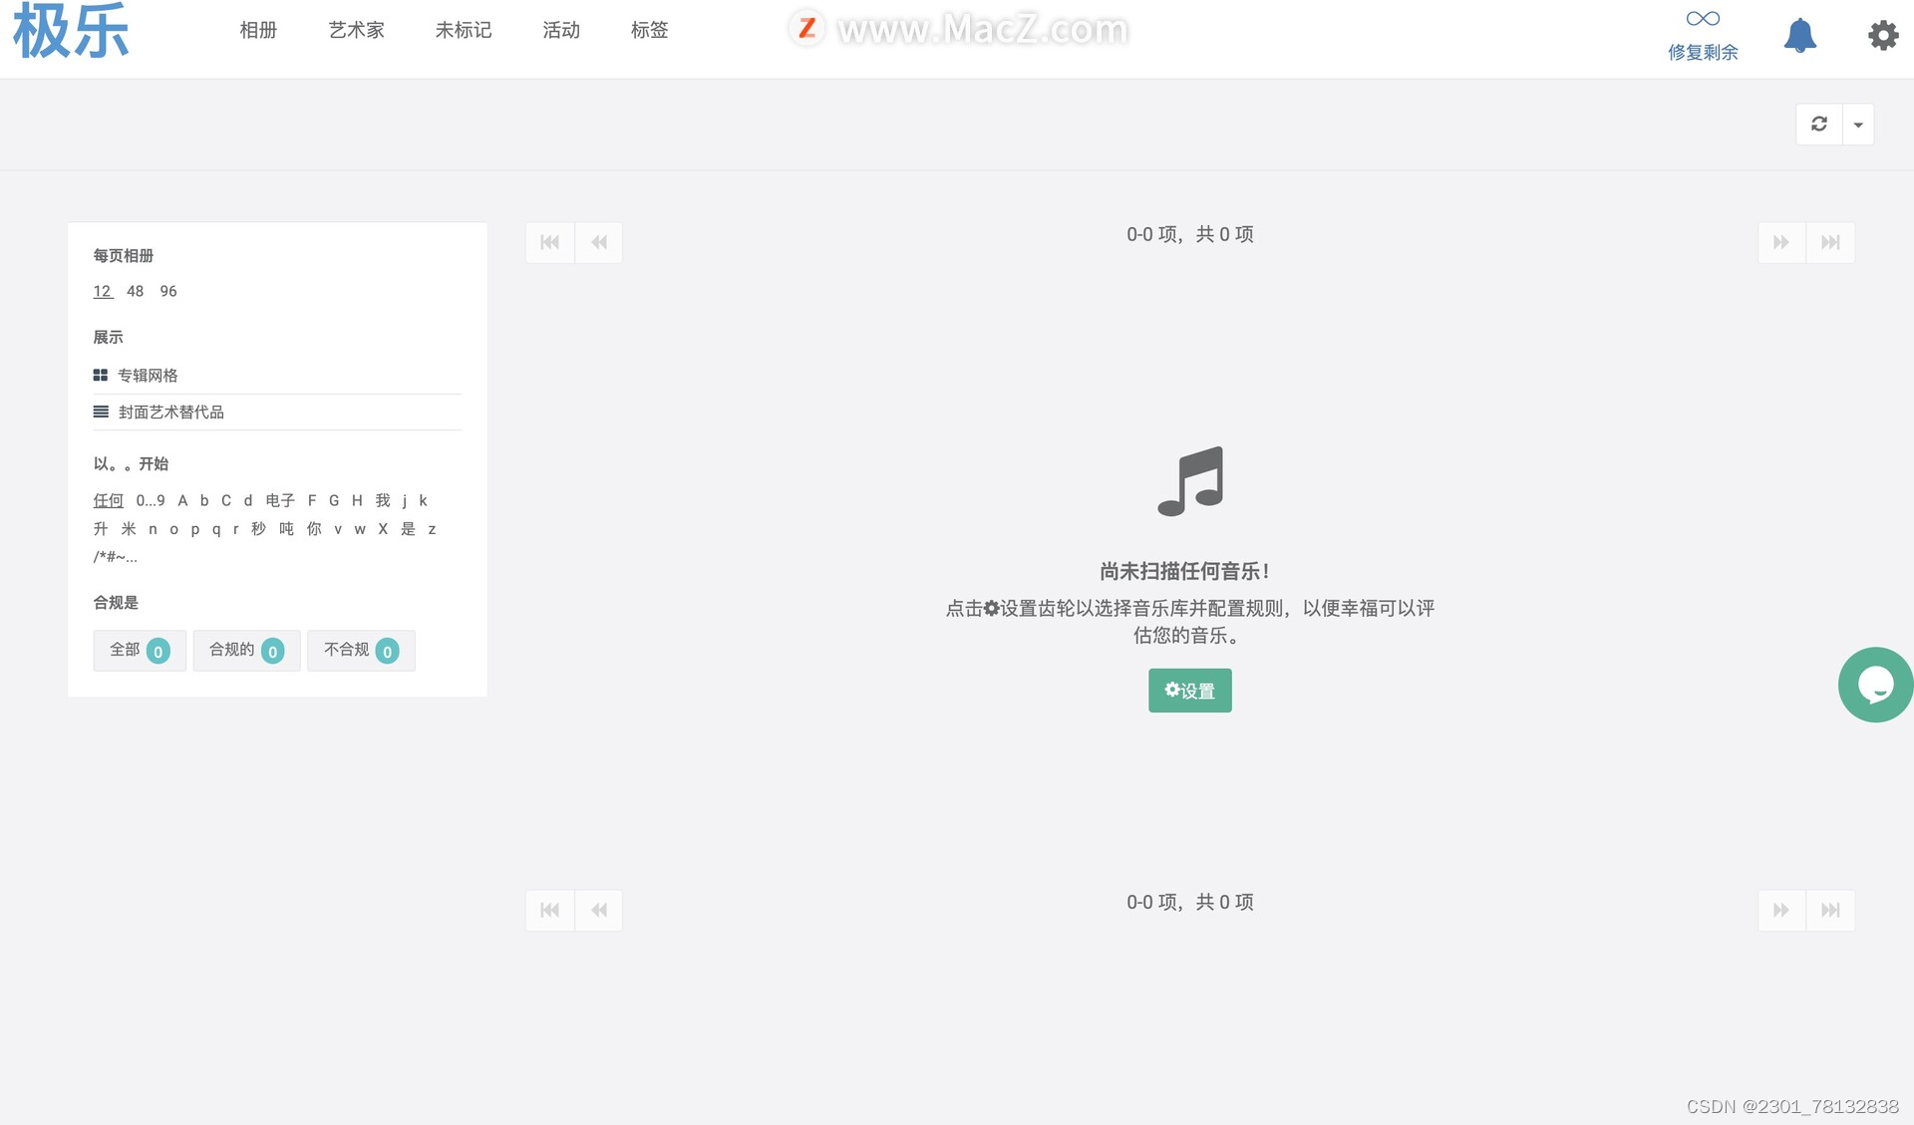Open the 标签 menu item
This screenshot has width=1914, height=1125.
pos(649,31)
